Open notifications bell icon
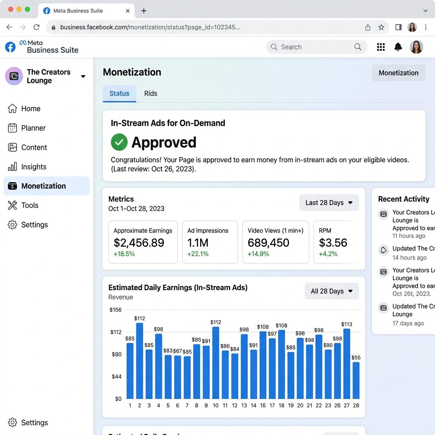 click(398, 47)
